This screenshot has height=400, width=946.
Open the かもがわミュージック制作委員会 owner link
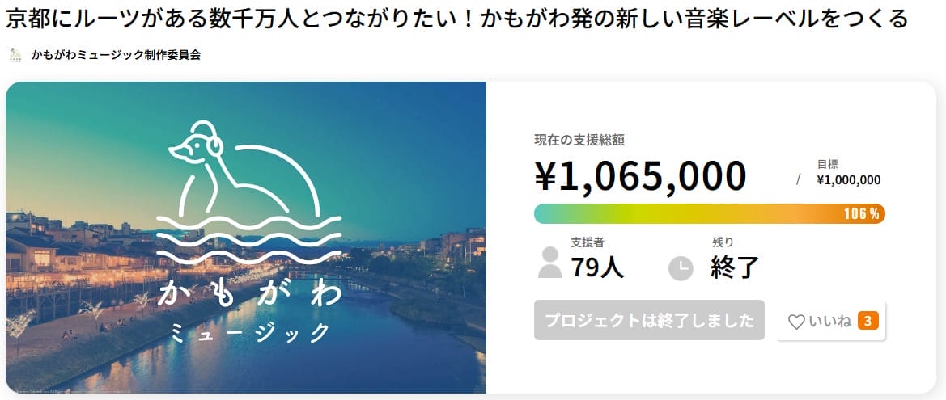point(116,55)
